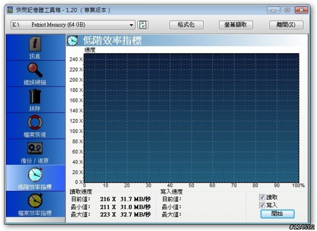Open the 抹除 trash can tool
The height and width of the screenshot is (231, 317).
[35, 96]
